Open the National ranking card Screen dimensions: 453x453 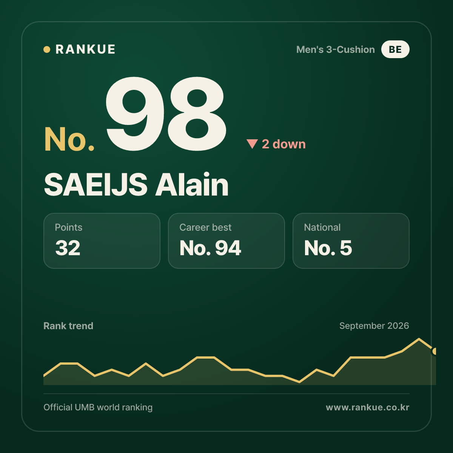351,241
